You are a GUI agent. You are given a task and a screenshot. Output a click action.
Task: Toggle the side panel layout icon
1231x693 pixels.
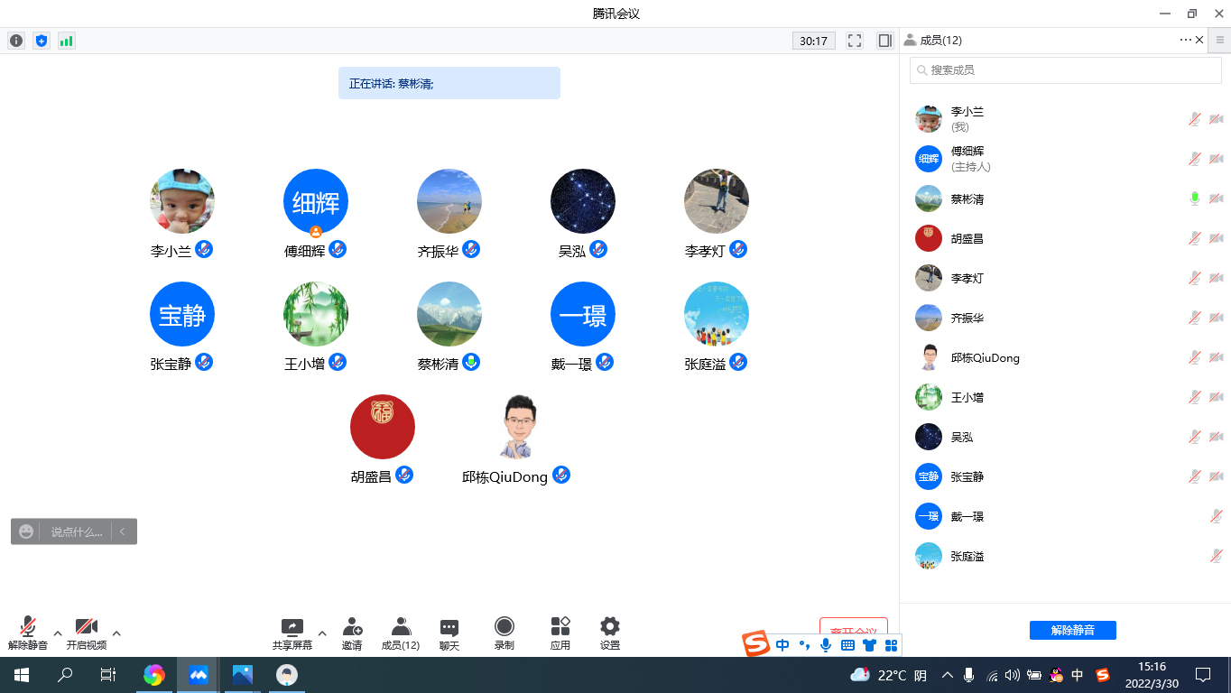[884, 41]
